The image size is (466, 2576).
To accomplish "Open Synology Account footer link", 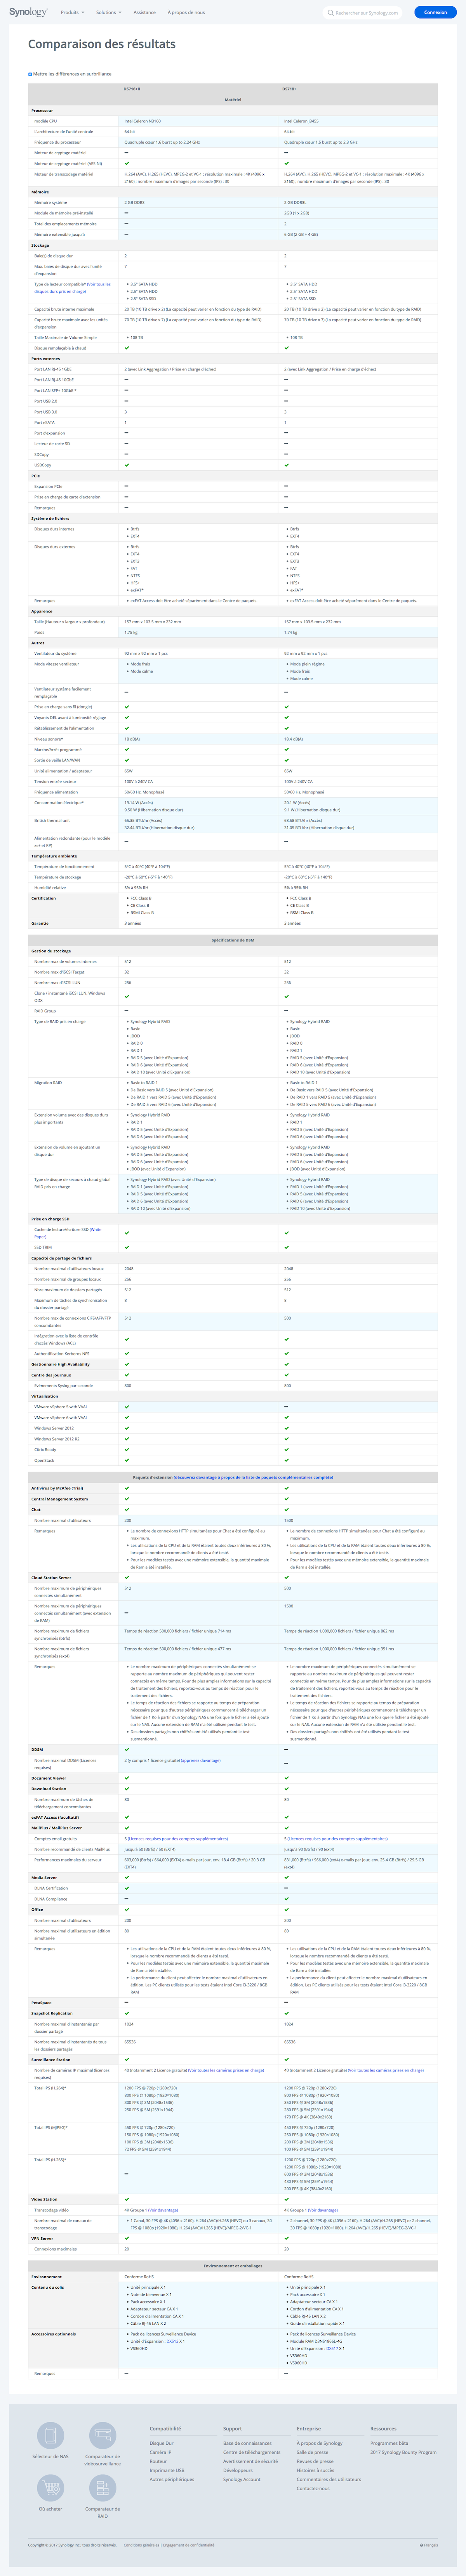I will [242, 2479].
